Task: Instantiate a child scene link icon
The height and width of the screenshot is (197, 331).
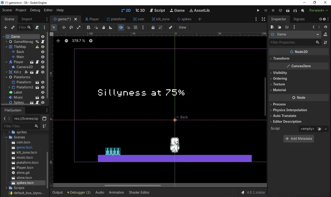Action: [x=13, y=28]
